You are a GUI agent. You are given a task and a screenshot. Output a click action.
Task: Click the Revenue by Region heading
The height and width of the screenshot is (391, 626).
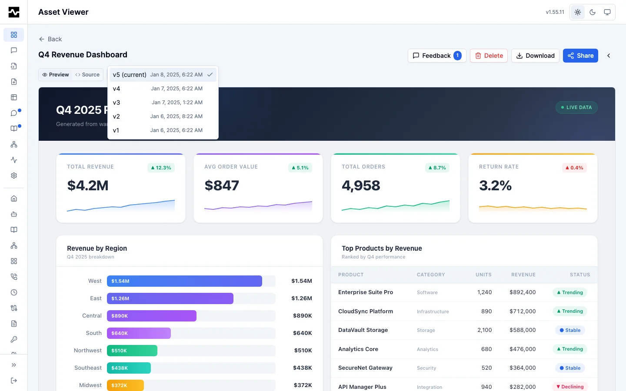point(97,249)
